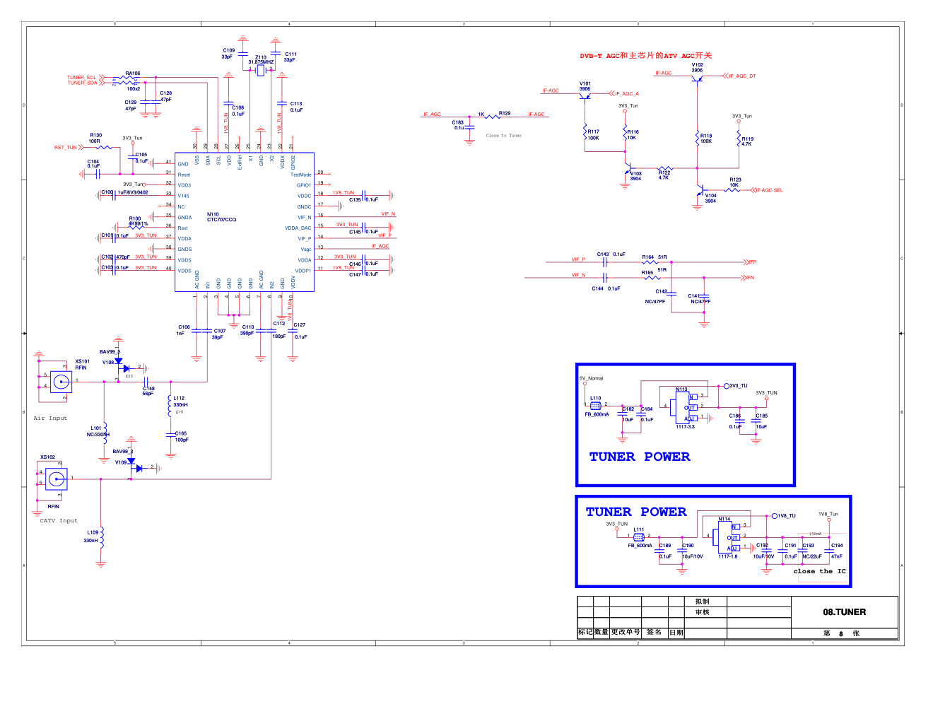Click the "R116" resistor label
Screen dimensions: 933x721
pos(633,132)
